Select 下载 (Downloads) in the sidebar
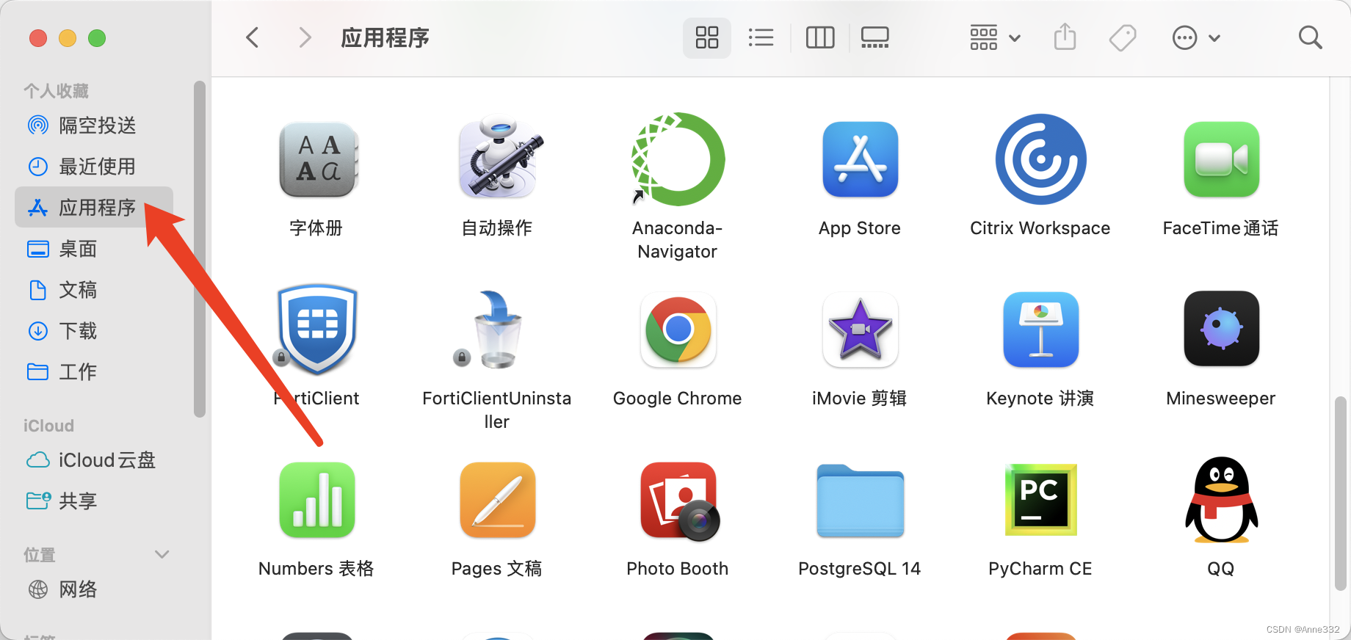The image size is (1351, 640). (94, 331)
